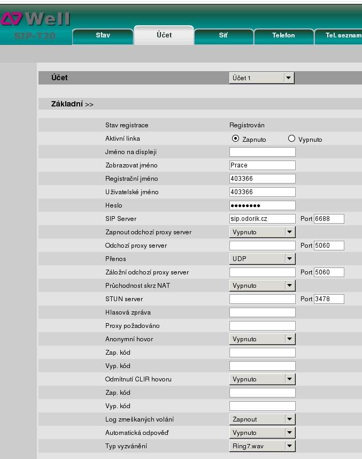The width and height of the screenshot is (362, 459).
Task: Click the Heslo password field
Action: [x=262, y=205]
